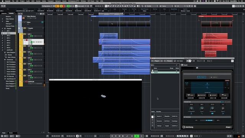Click the first knob in Doppler plugin
Viewport: 245px width, 138px height.
tap(191, 108)
